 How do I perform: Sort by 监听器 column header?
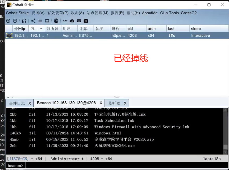(53, 29)
